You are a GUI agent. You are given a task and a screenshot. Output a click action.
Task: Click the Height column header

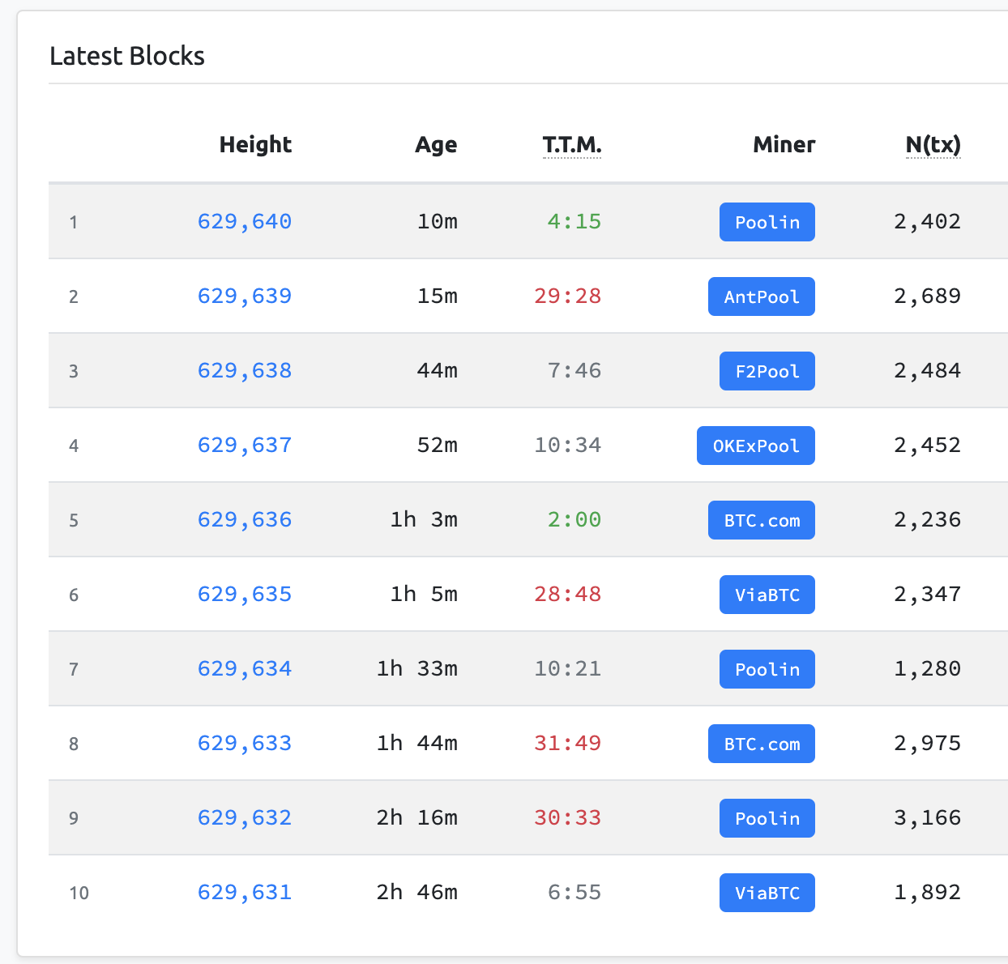(255, 144)
